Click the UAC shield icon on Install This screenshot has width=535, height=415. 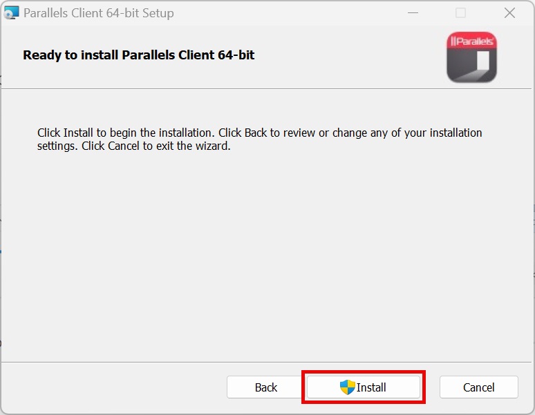tap(347, 387)
